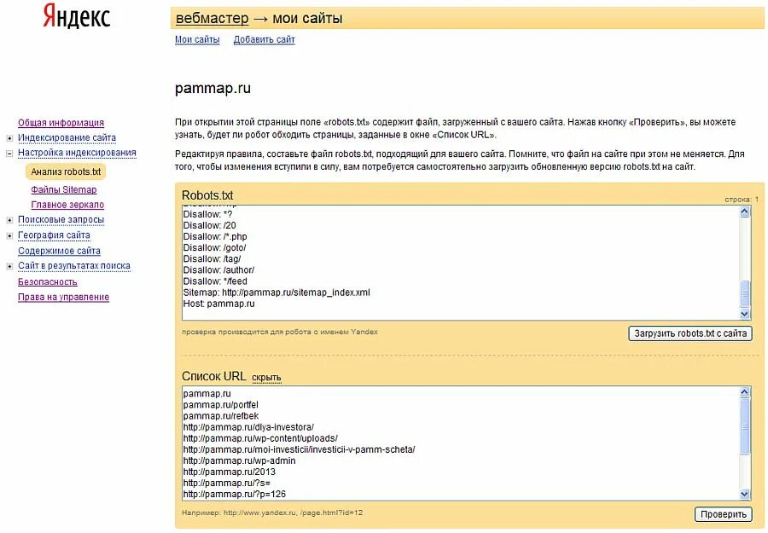
Task: Open the вебмастер link in header
Action: click(212, 18)
